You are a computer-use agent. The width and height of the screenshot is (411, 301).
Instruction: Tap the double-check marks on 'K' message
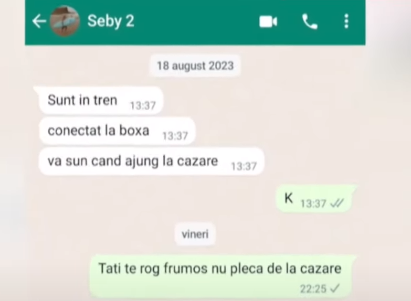click(x=337, y=203)
